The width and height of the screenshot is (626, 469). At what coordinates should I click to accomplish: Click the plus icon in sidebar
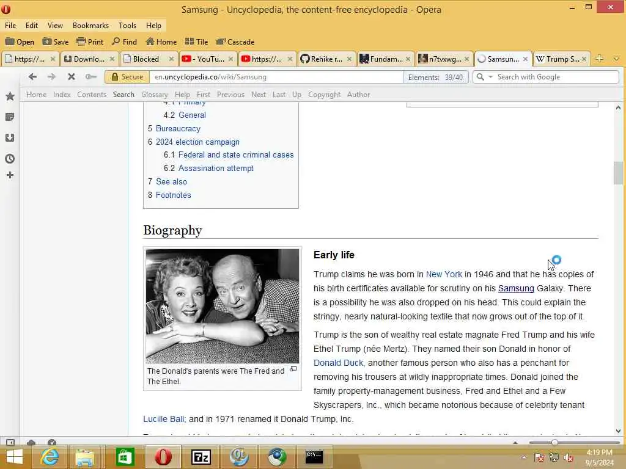tap(10, 175)
